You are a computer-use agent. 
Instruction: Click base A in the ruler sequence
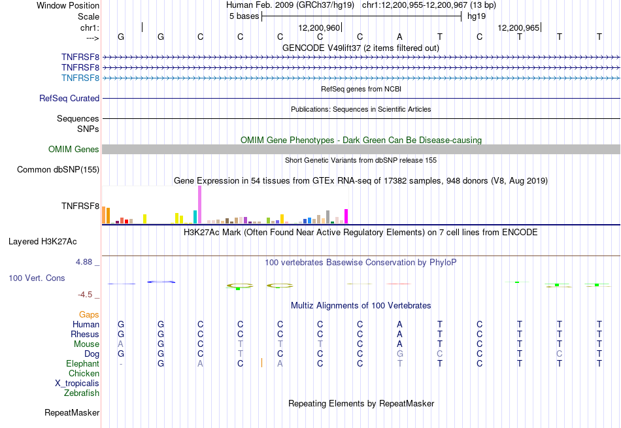tap(399, 37)
